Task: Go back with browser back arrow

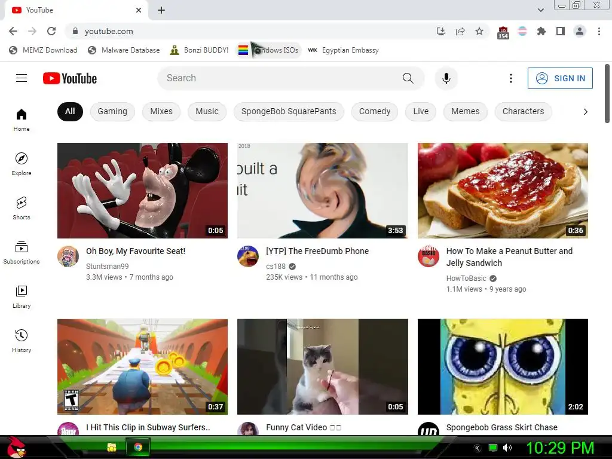Action: (13, 31)
